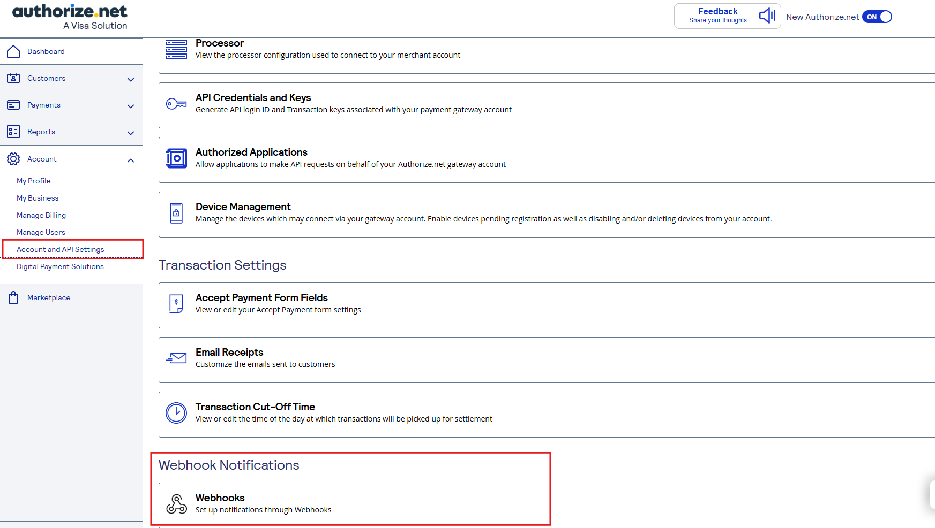Collapse the Account section chevron

(x=131, y=160)
